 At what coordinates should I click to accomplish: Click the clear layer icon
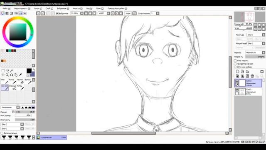[247, 76]
